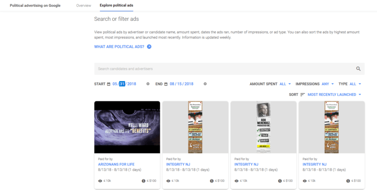Screen dimensions: 377x190
Task: Select the highlighted start day 31
Action: [122, 84]
